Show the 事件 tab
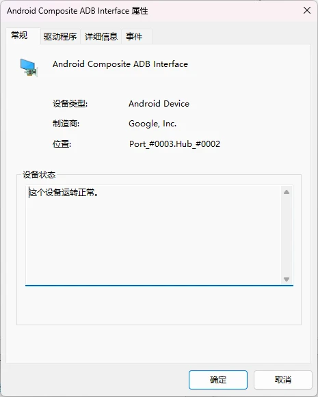The image size is (318, 397). click(137, 37)
